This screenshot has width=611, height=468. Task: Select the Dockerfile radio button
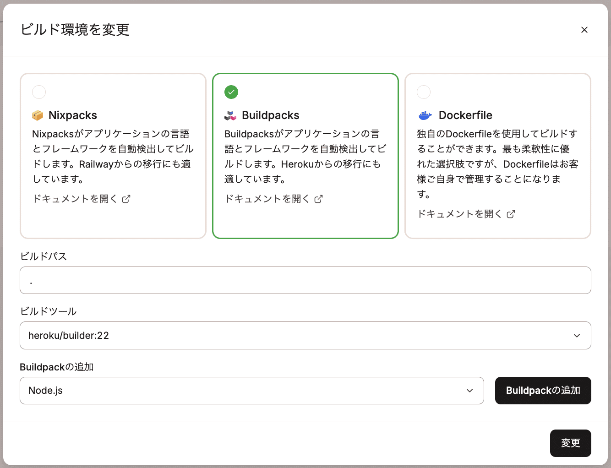point(424,92)
